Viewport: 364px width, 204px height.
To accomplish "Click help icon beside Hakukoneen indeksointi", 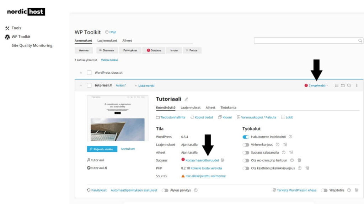I will [x=290, y=137].
